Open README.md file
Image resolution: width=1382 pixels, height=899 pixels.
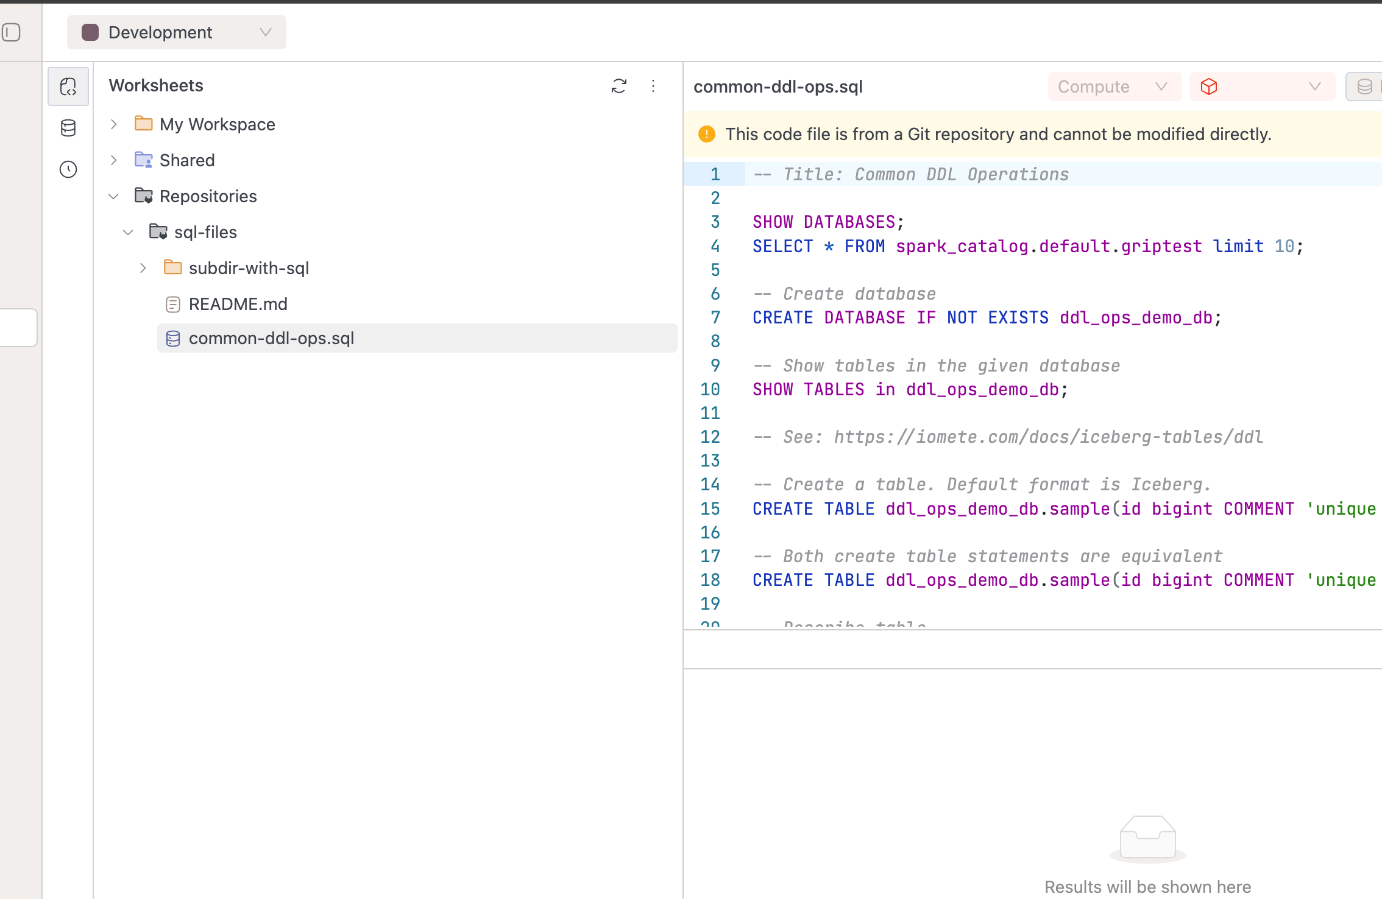click(238, 304)
